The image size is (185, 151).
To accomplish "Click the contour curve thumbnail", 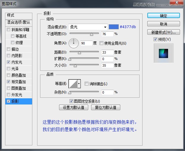I will [x=73, y=84].
